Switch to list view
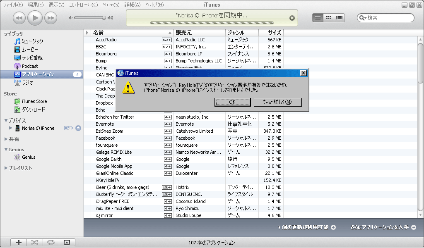Screen dimensions: 424x248 318,18
